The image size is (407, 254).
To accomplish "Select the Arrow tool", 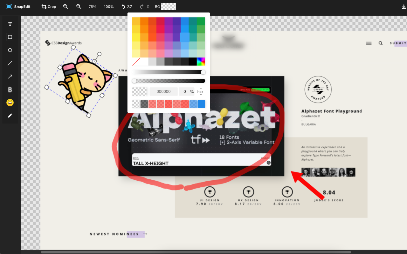I will pos(10,76).
